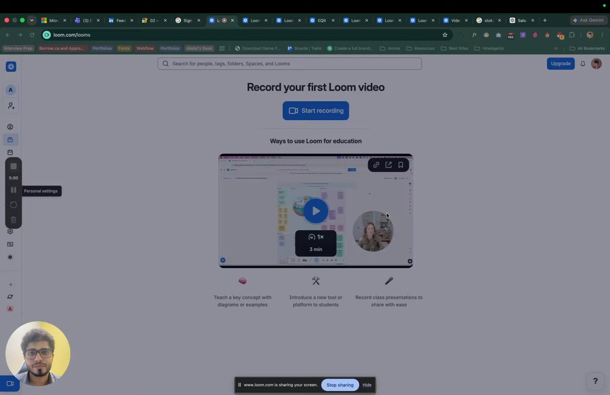Click the Start recording button
This screenshot has width=610, height=395.
(x=315, y=111)
